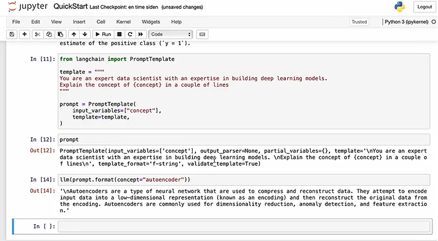Copy selected cells using the toolbar icon
Screen dimensions: 438x241
coord(49,34)
